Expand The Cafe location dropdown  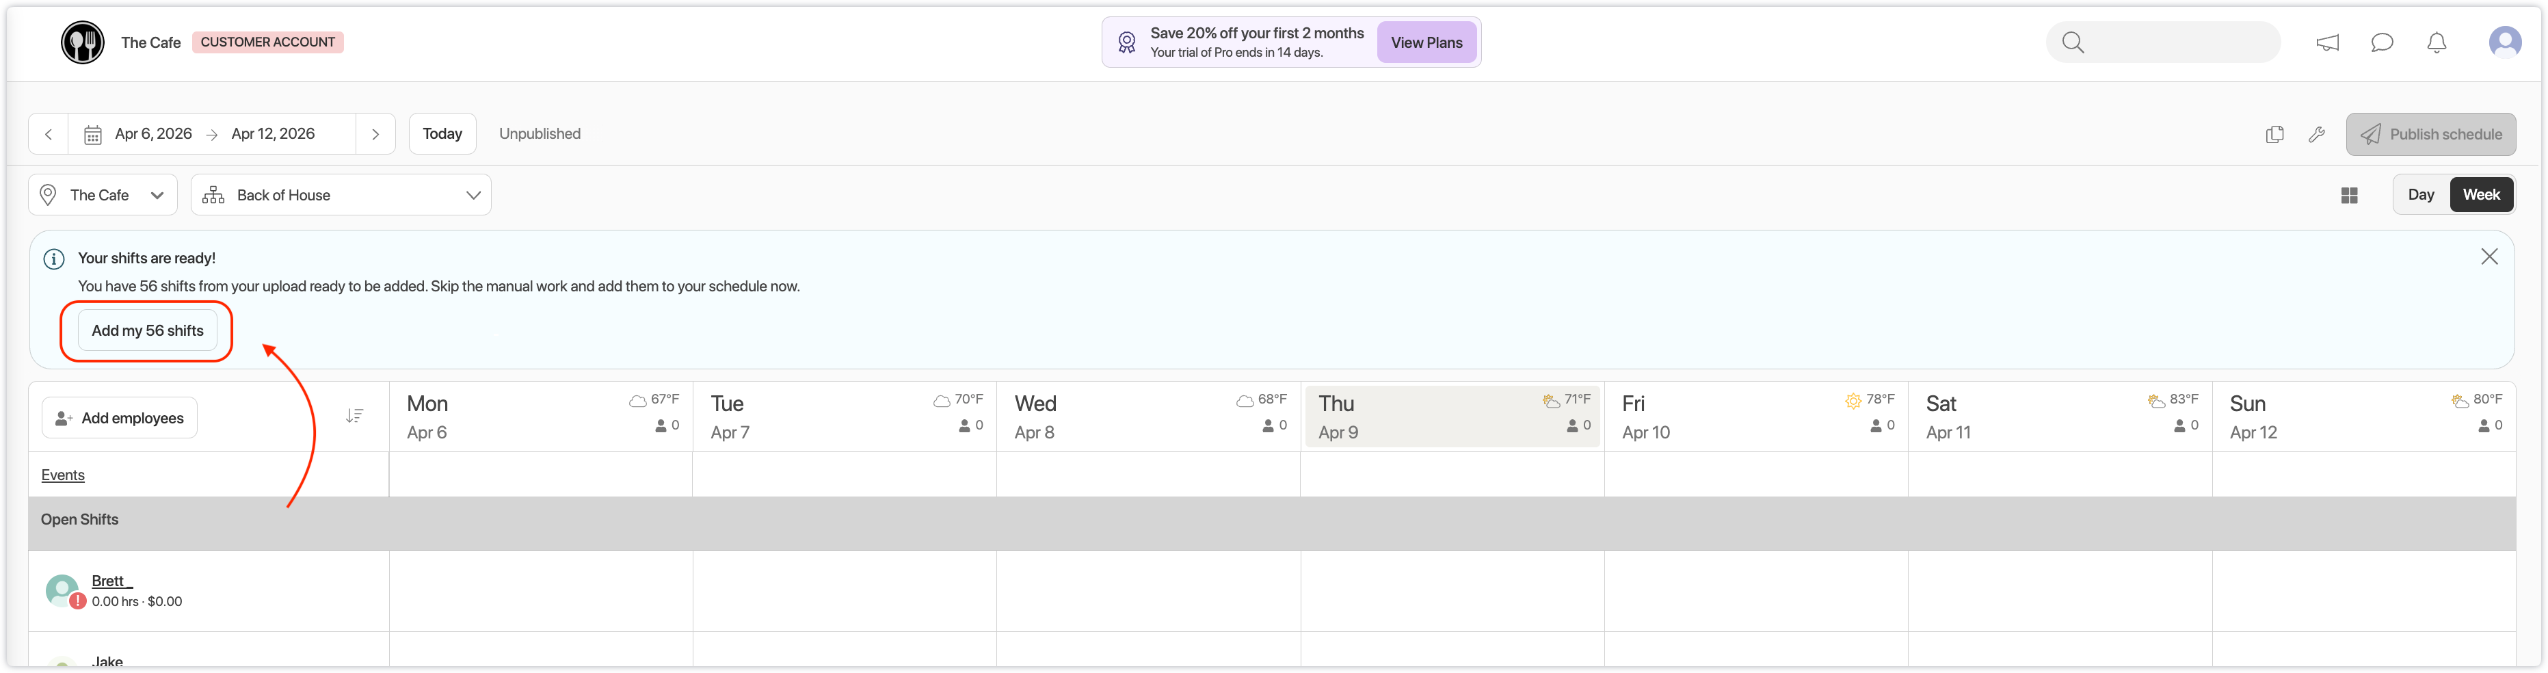(x=103, y=196)
